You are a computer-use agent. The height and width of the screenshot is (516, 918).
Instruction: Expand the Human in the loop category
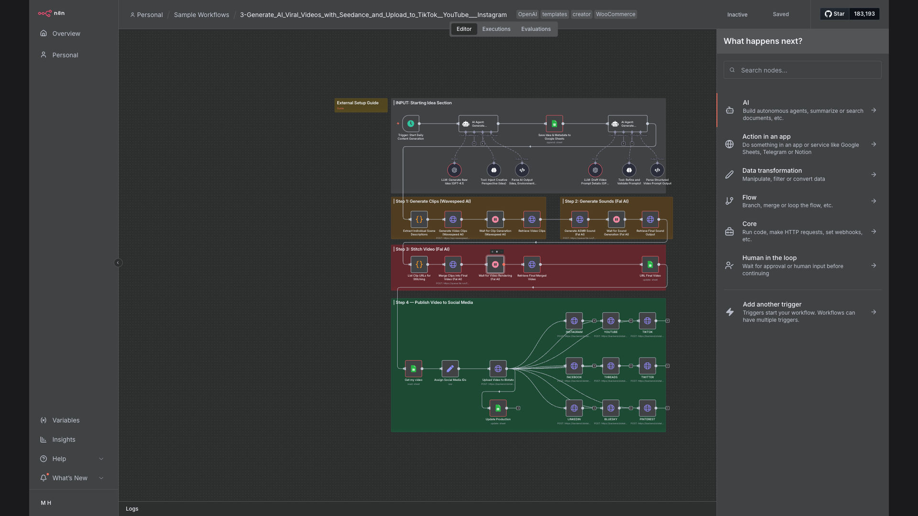tap(802, 265)
